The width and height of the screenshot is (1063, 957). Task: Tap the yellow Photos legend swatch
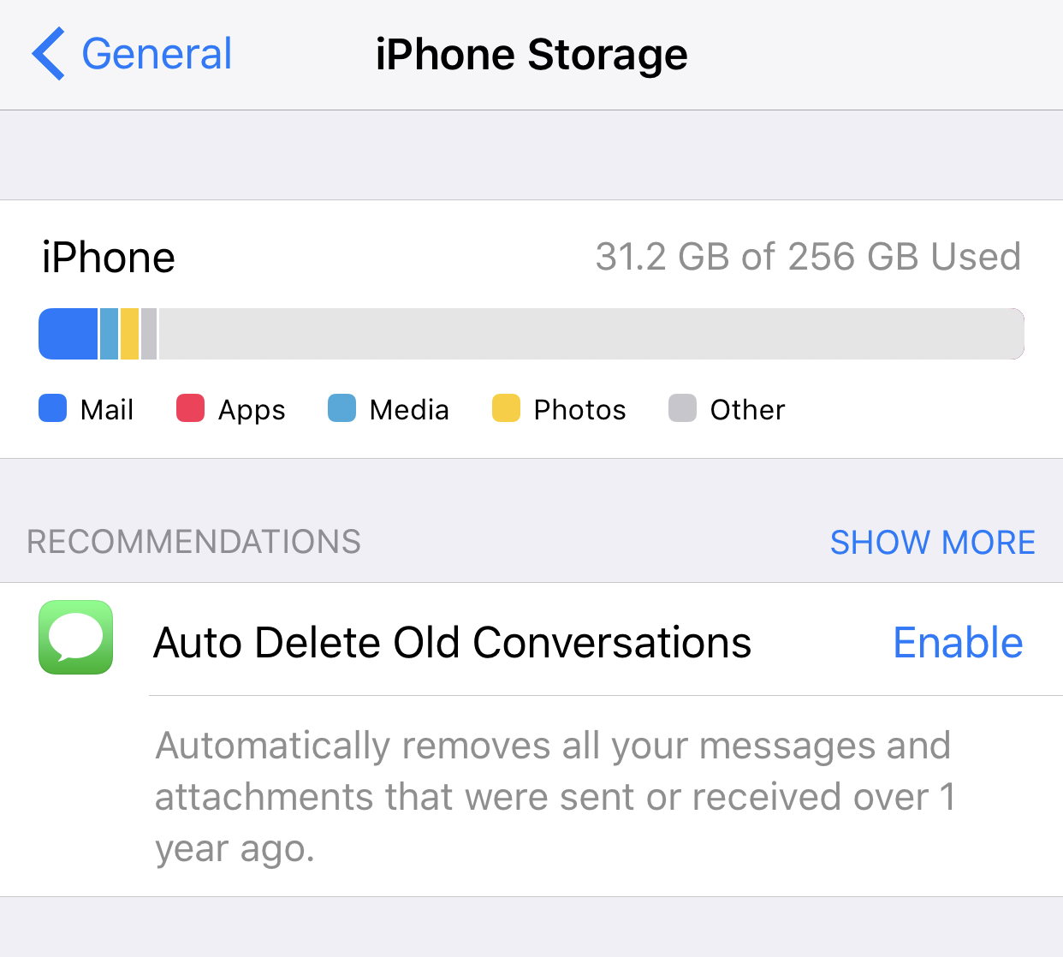click(x=506, y=408)
